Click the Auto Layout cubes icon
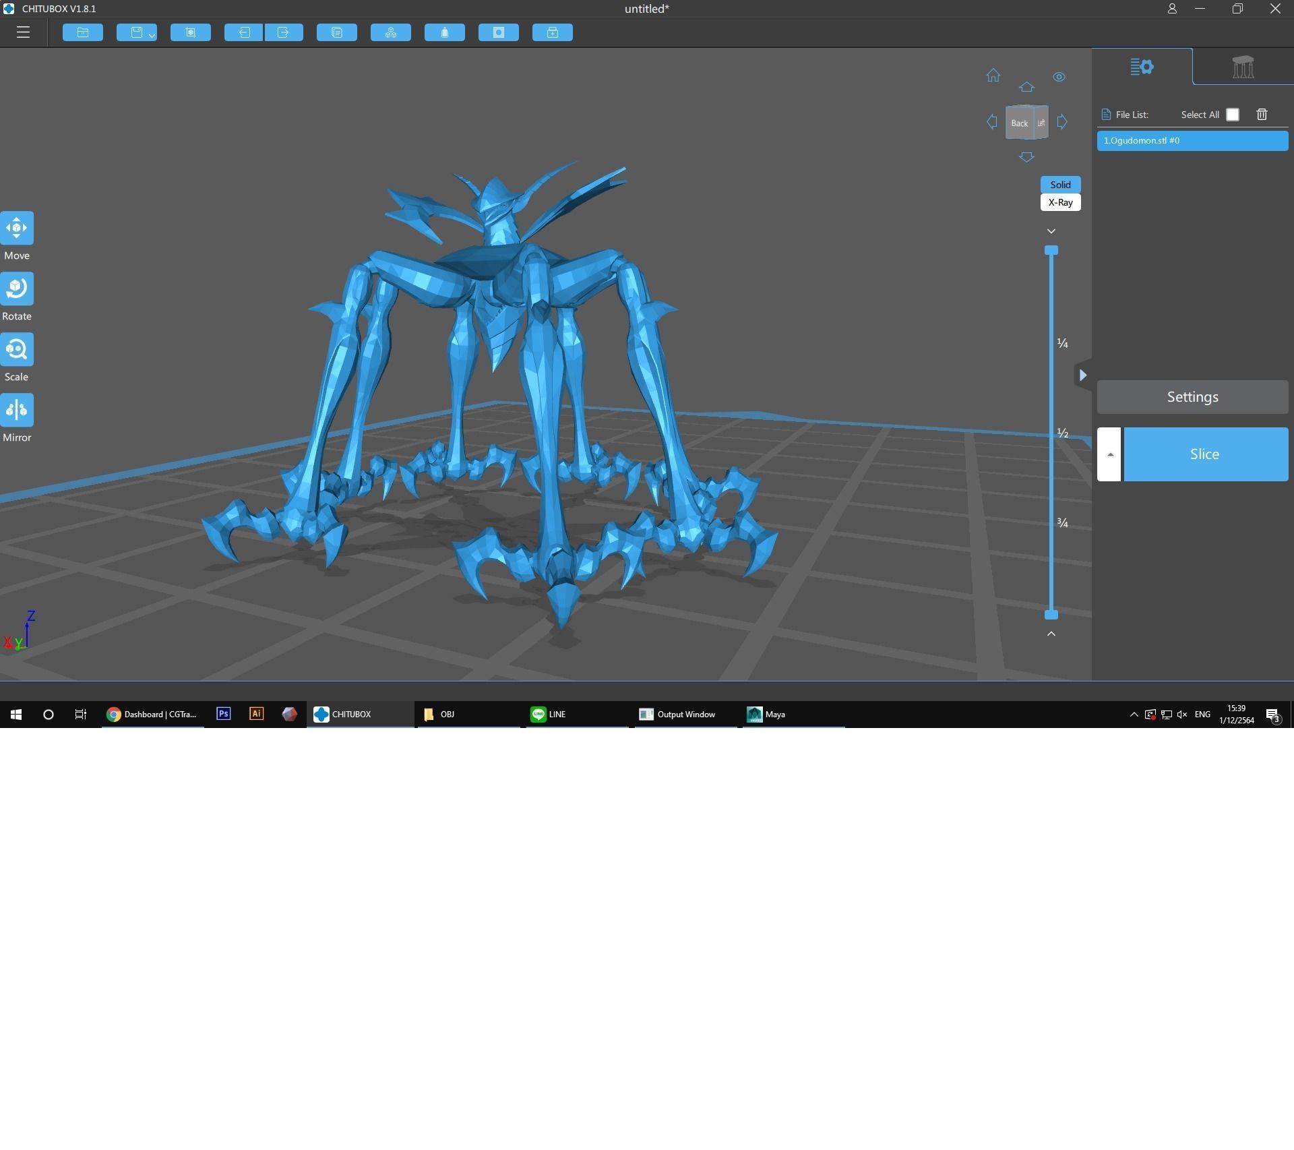Screen dimensions: 1294x1150 (x=391, y=32)
